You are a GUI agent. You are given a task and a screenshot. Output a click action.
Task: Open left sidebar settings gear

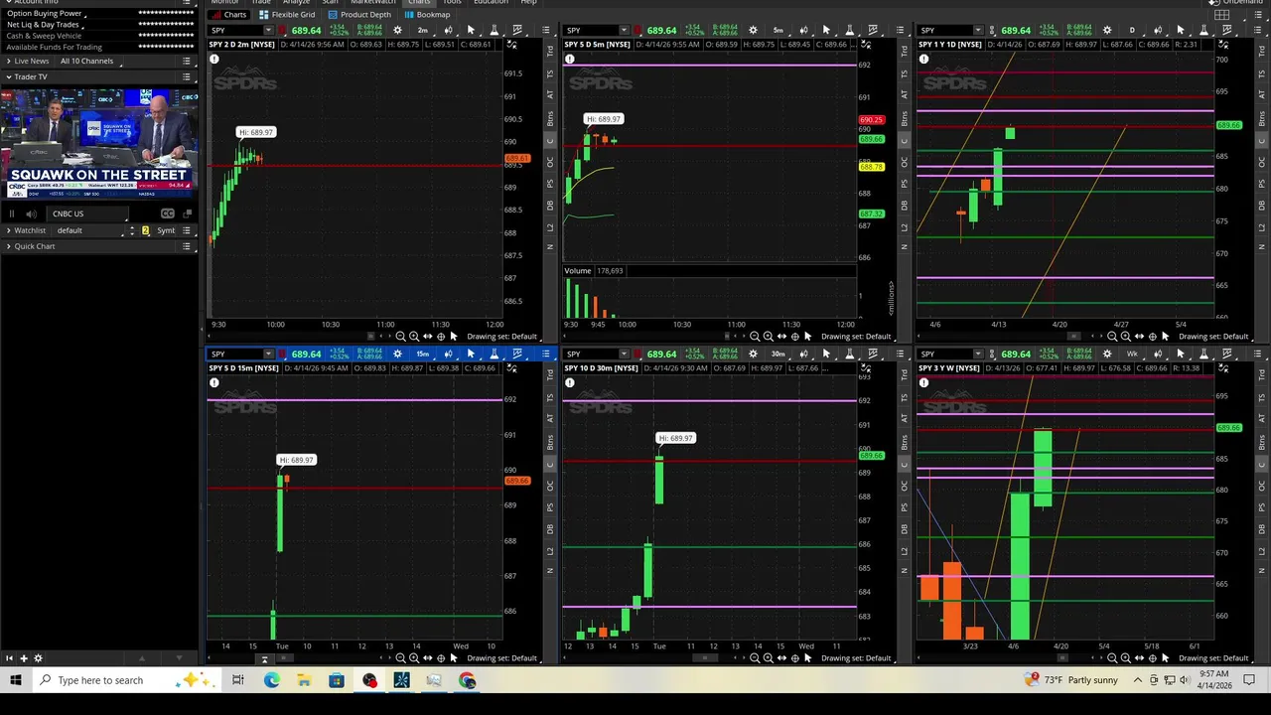pos(39,658)
